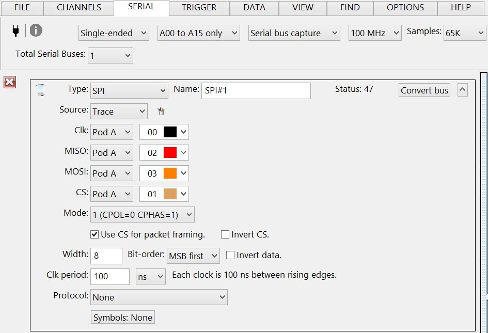Open the 100 MHz sample rate dropdown
The image size is (488, 333).
pos(375,33)
